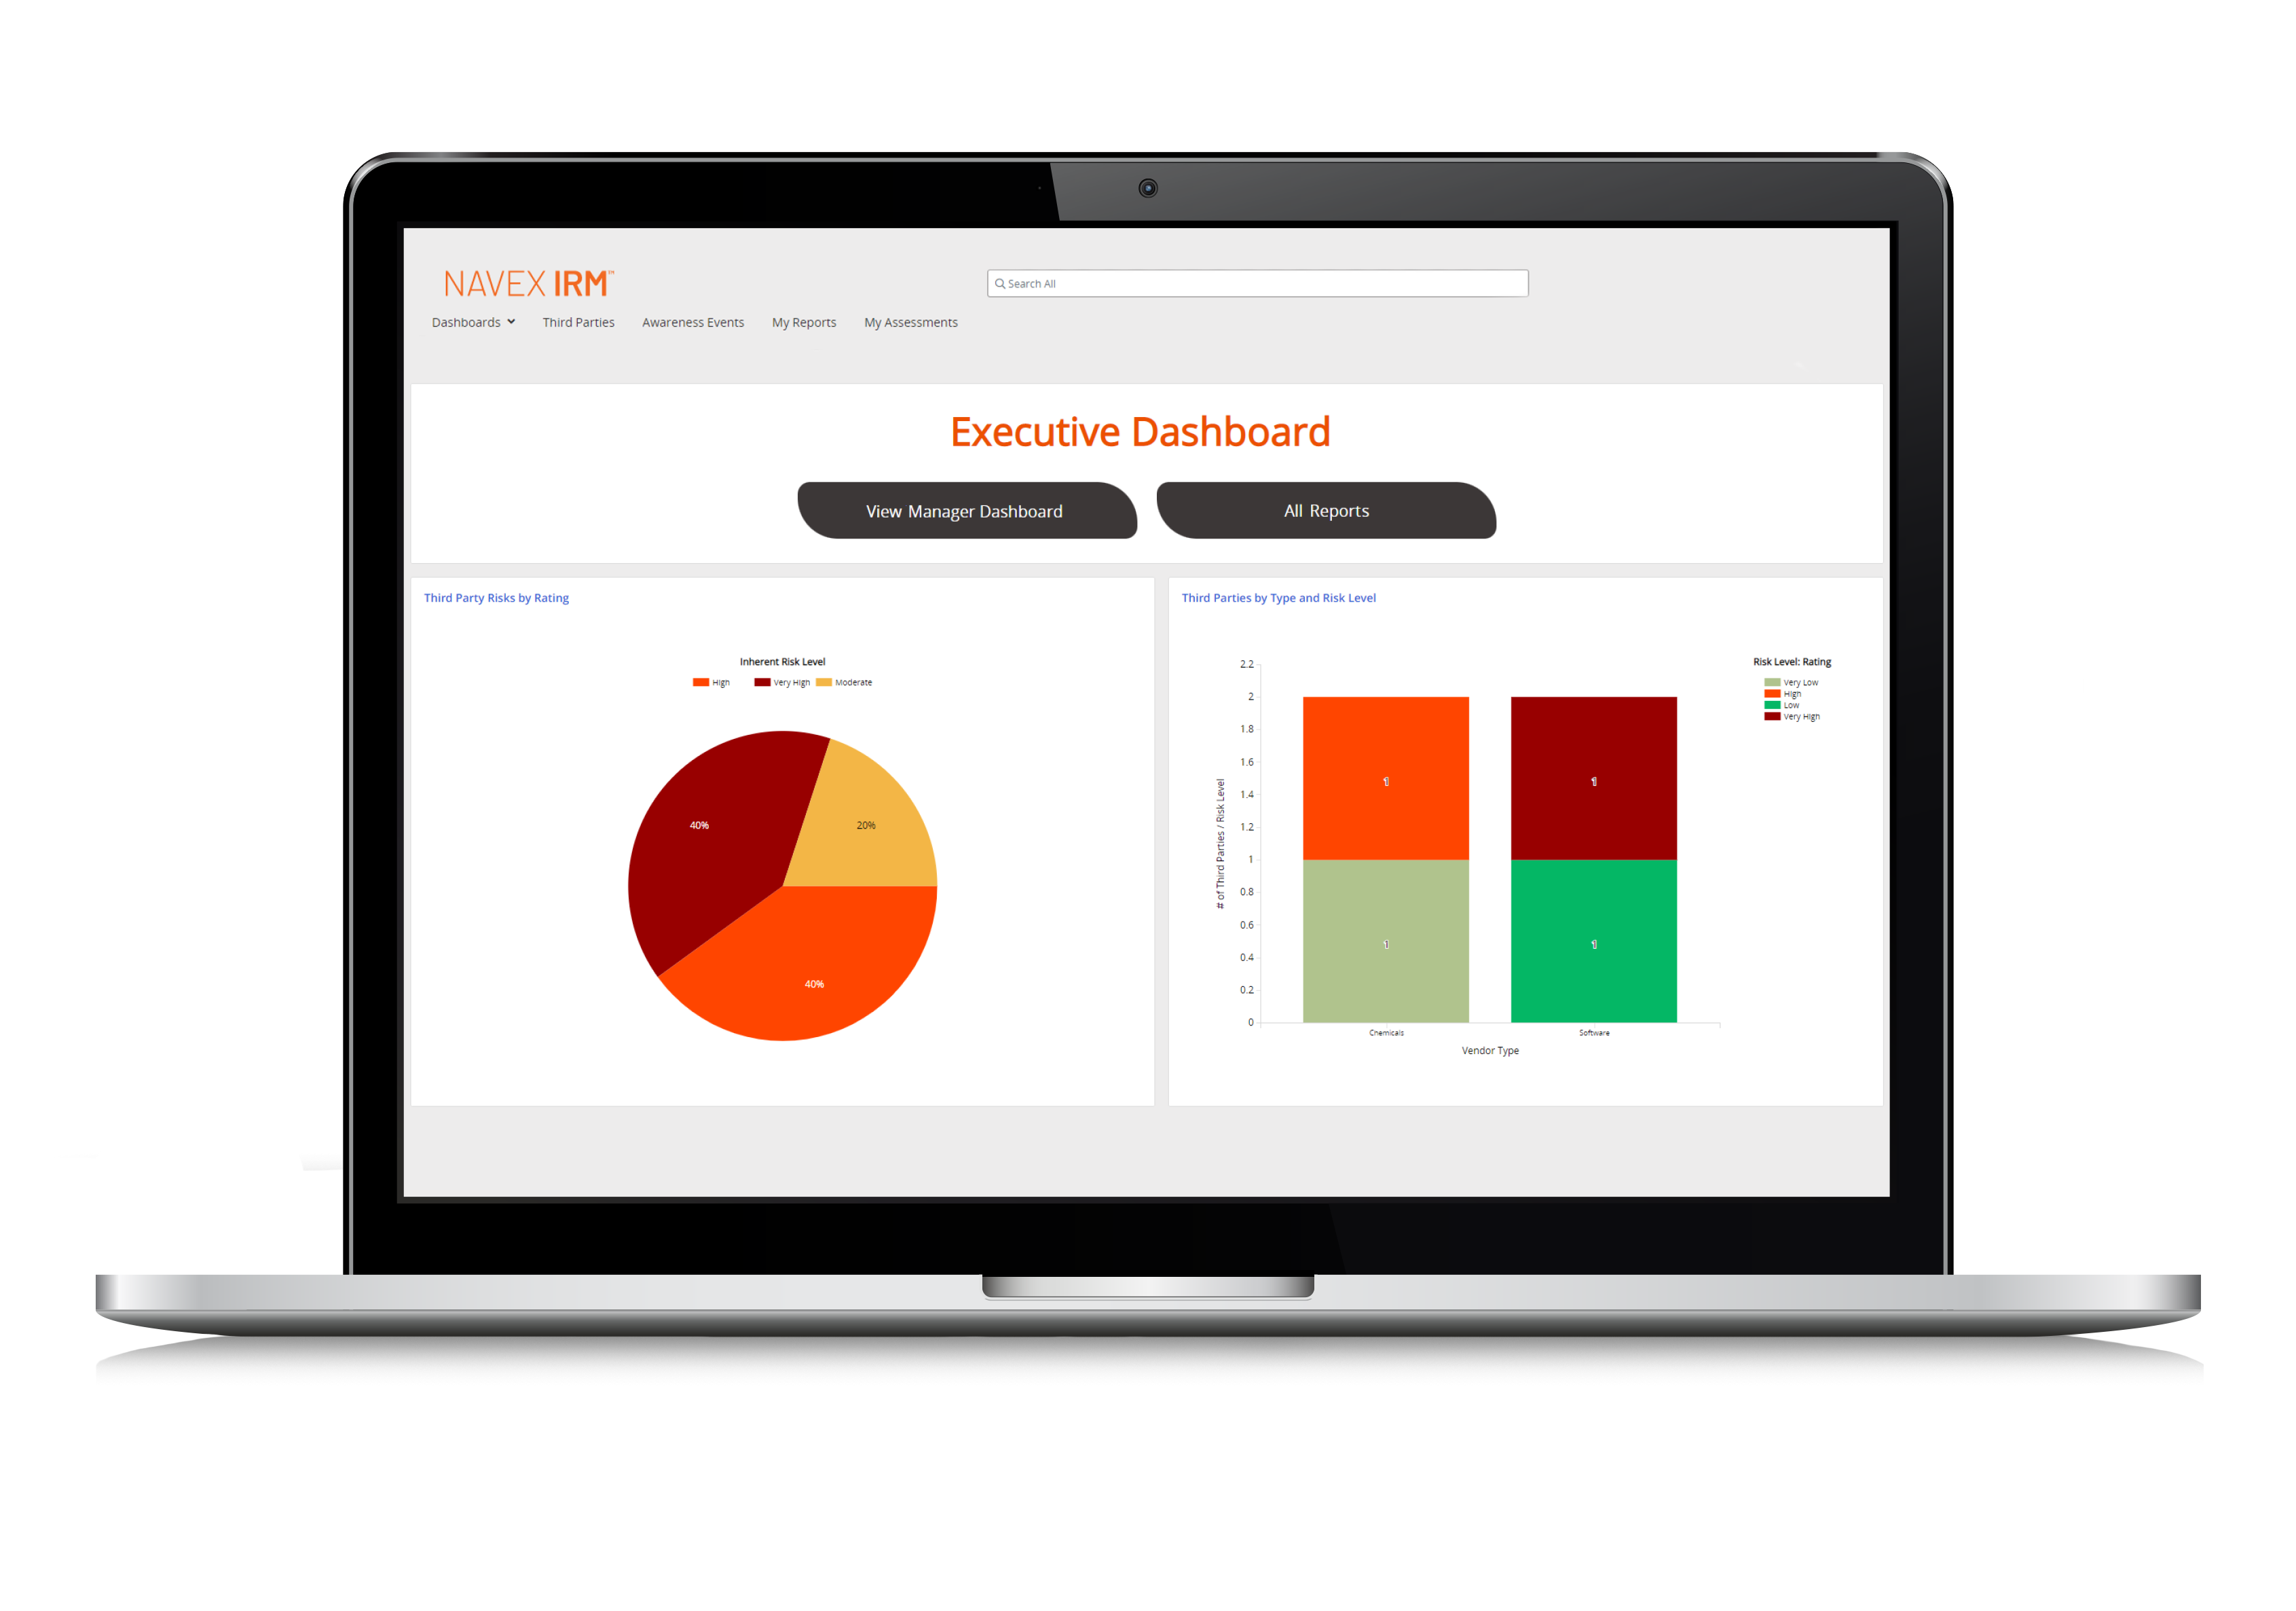Screen dimensions: 2296x1611
Task: Select the My Reports tab
Action: tap(806, 321)
